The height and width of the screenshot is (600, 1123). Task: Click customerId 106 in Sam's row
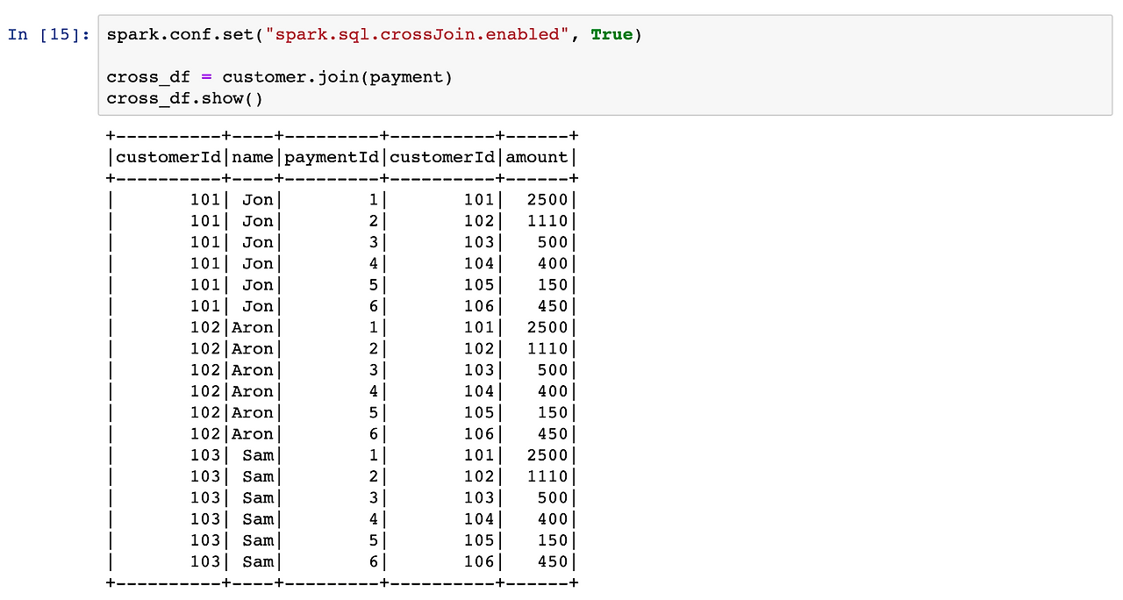coord(480,561)
